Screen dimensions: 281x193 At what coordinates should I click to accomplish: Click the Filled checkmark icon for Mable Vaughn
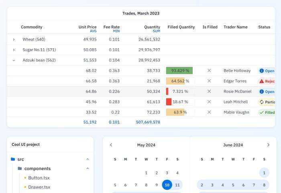262,113
